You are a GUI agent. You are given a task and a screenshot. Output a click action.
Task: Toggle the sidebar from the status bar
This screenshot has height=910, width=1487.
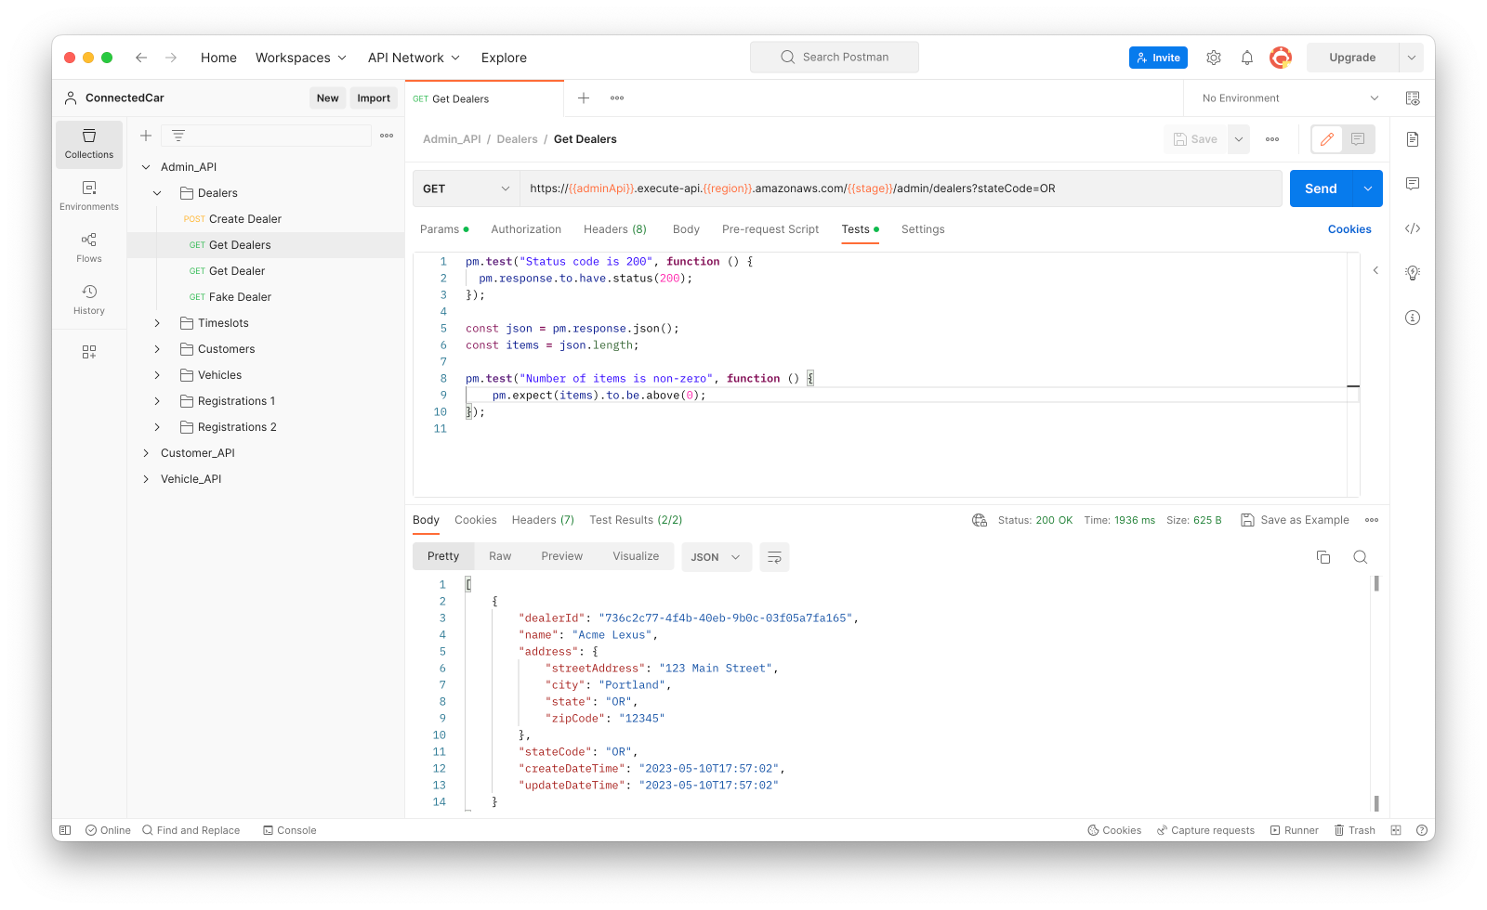click(x=65, y=830)
